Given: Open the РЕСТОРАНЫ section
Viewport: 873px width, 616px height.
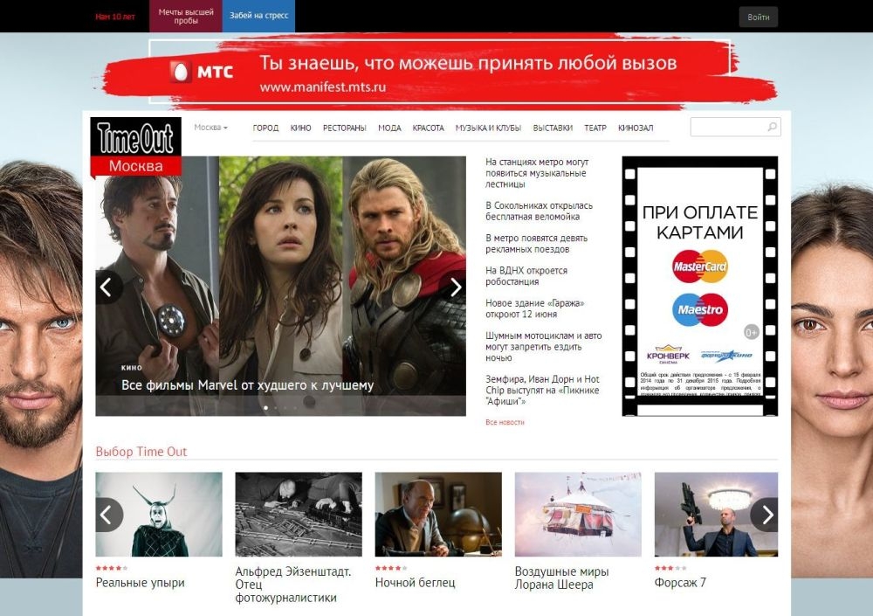Looking at the screenshot, I should click(345, 128).
